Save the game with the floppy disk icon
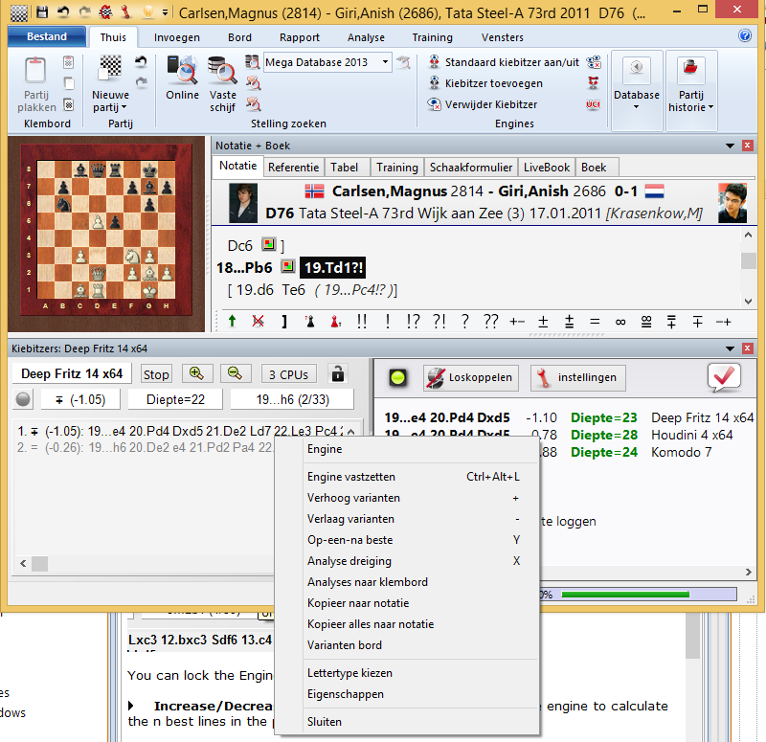766x742 pixels. (42, 11)
